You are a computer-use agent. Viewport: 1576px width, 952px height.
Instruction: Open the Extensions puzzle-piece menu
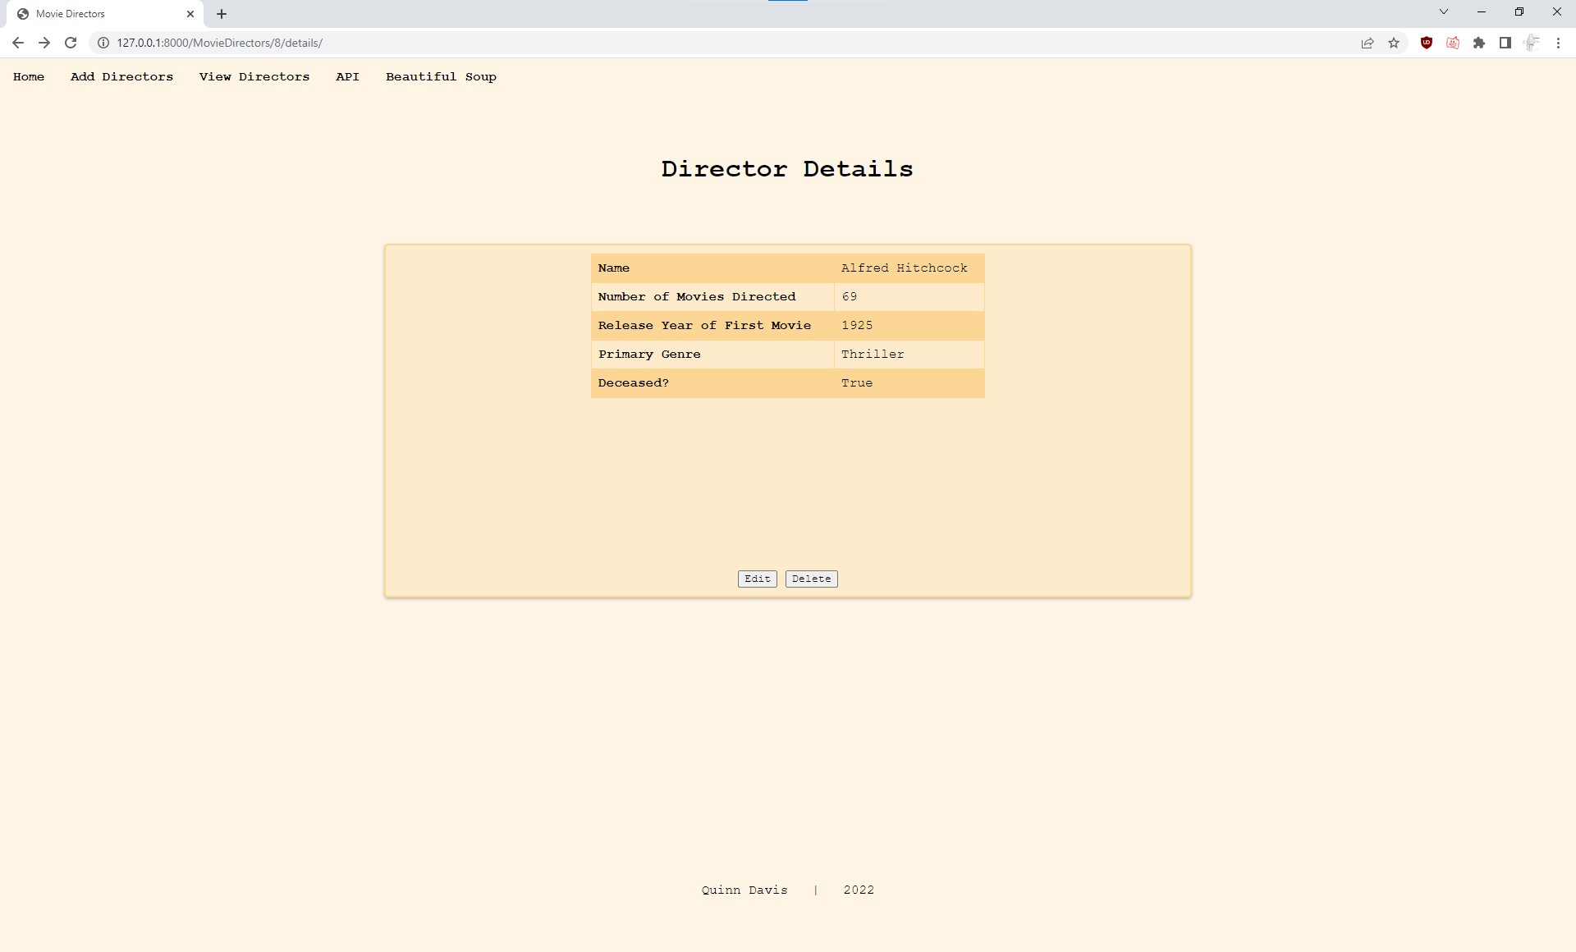[1479, 43]
